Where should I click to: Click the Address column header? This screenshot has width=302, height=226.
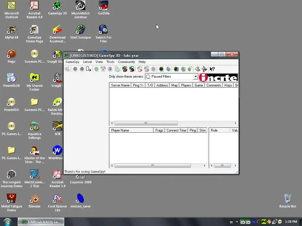pyautogui.click(x=162, y=85)
